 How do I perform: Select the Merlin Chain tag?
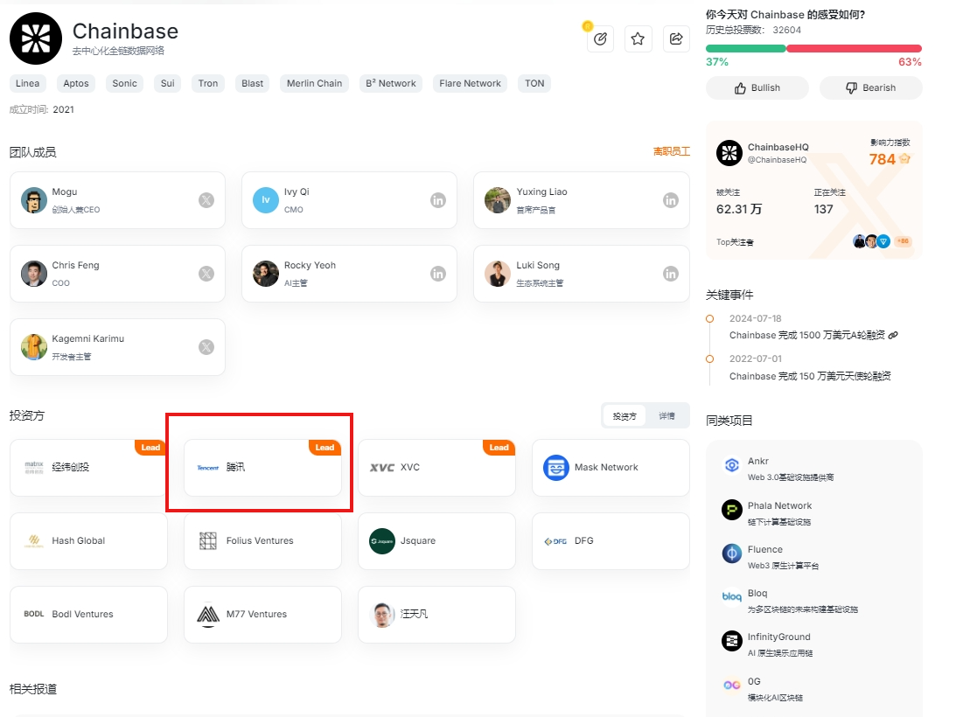tap(315, 84)
